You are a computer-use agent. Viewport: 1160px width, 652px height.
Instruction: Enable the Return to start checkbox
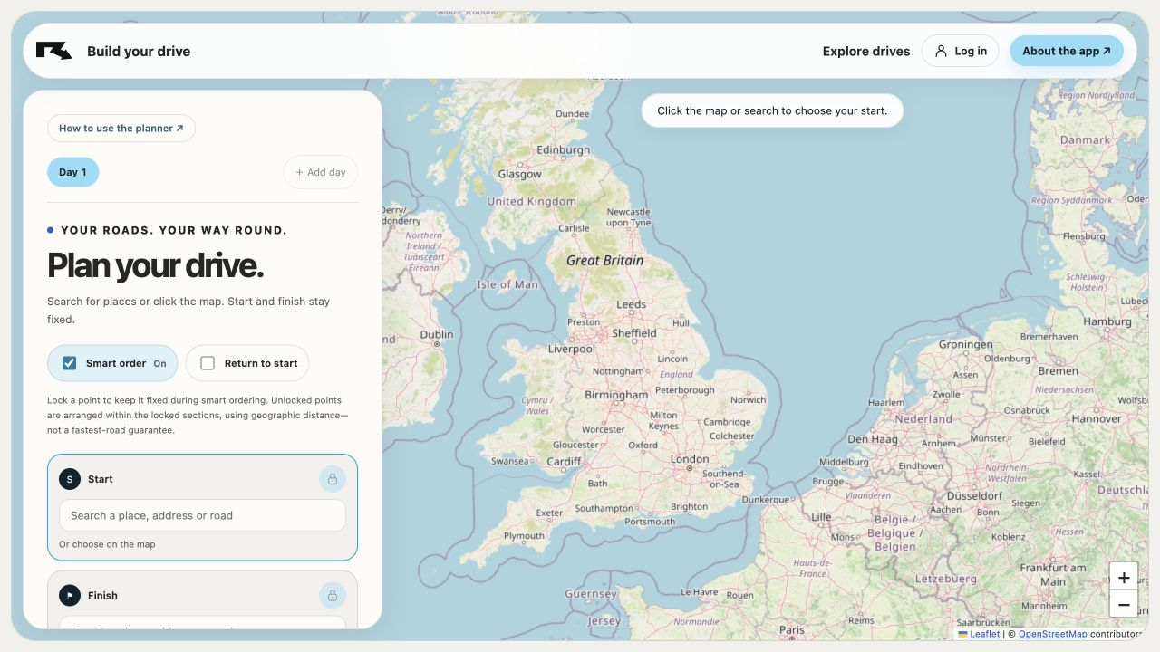point(208,363)
